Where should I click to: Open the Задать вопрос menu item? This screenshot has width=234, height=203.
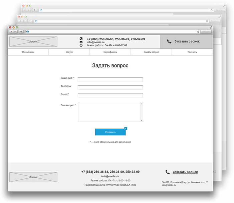[151, 52]
